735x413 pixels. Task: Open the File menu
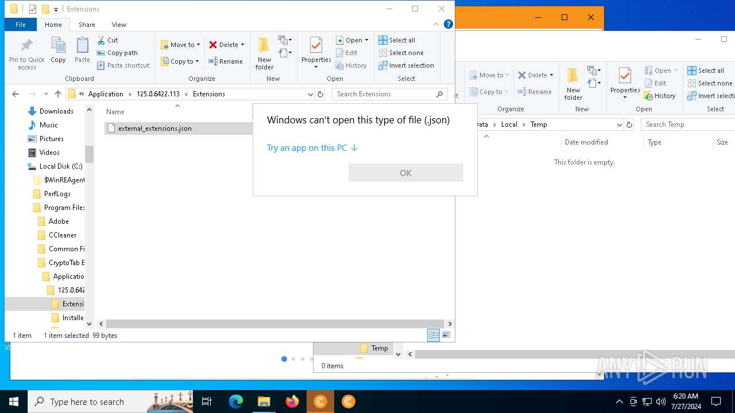20,25
